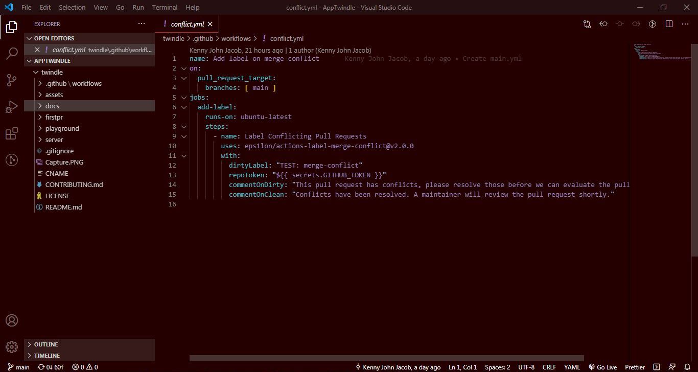Click the Go Live button

click(x=603, y=367)
